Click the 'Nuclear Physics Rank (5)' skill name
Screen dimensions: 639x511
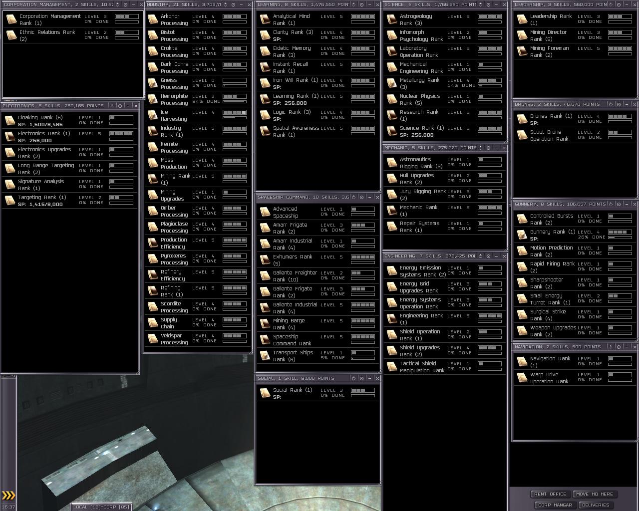[420, 100]
